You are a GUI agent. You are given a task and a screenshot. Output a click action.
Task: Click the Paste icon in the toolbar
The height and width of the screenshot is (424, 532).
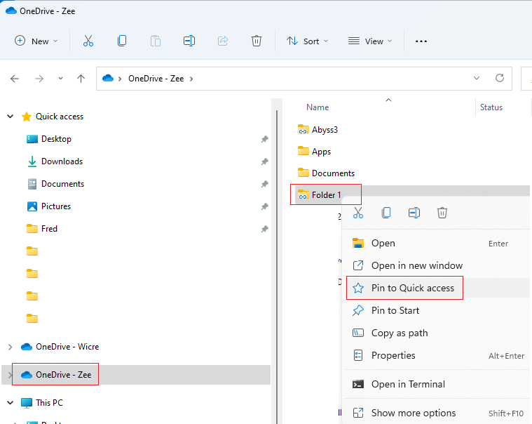tap(156, 41)
